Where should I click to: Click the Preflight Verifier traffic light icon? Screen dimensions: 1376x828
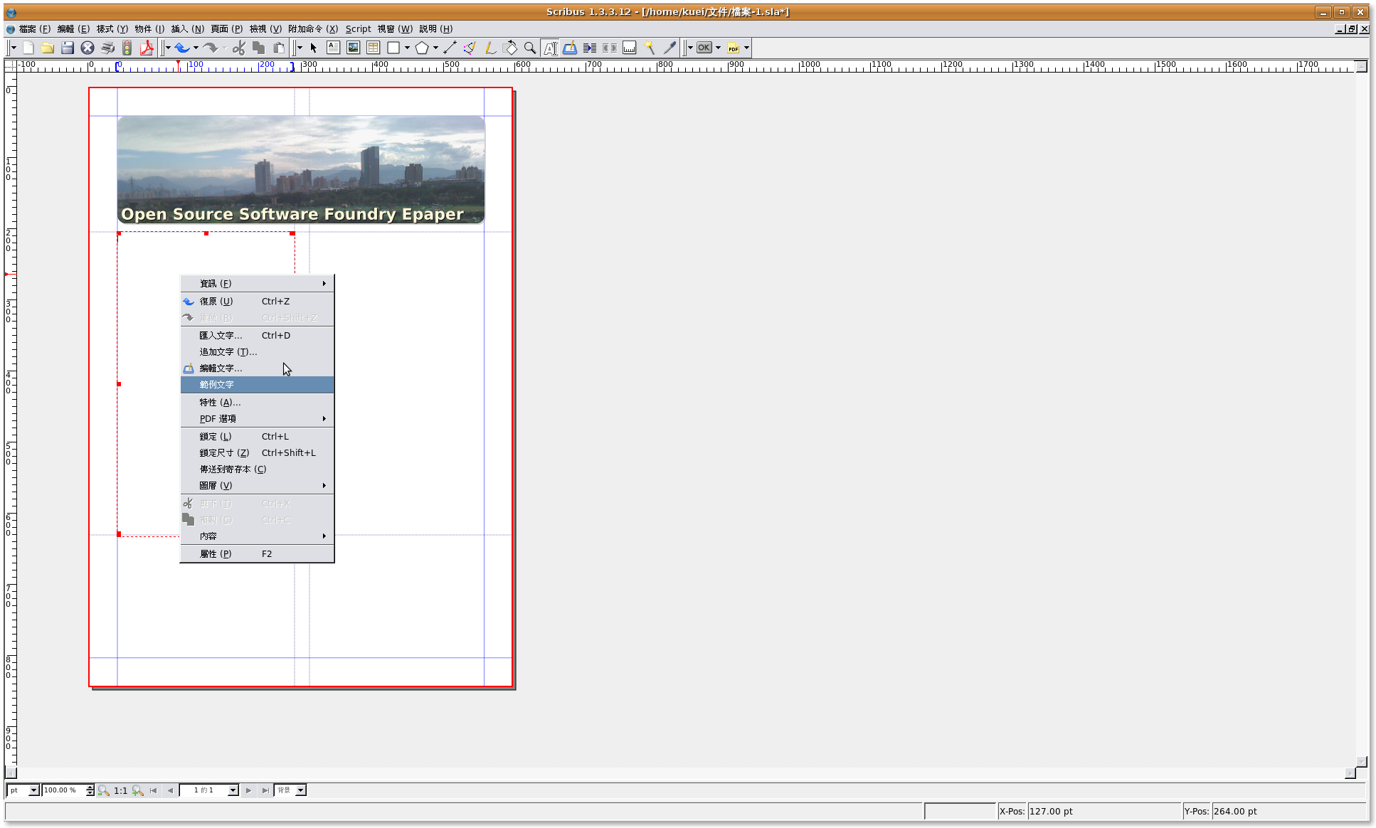pos(127,48)
